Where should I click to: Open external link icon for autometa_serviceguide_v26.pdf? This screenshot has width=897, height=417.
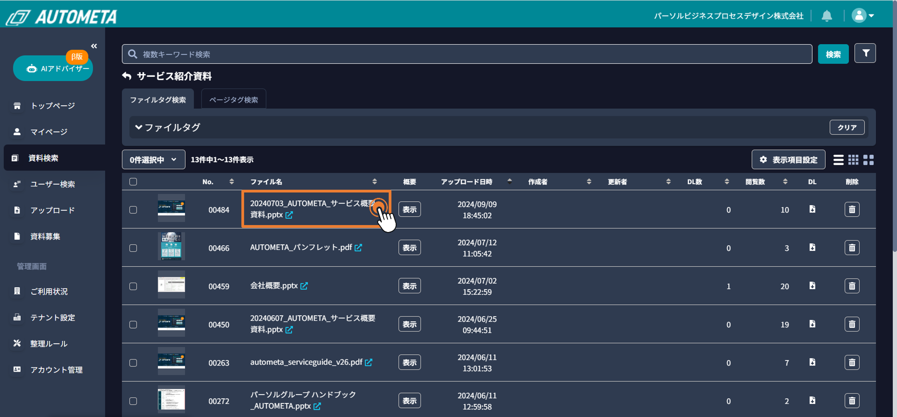(369, 362)
